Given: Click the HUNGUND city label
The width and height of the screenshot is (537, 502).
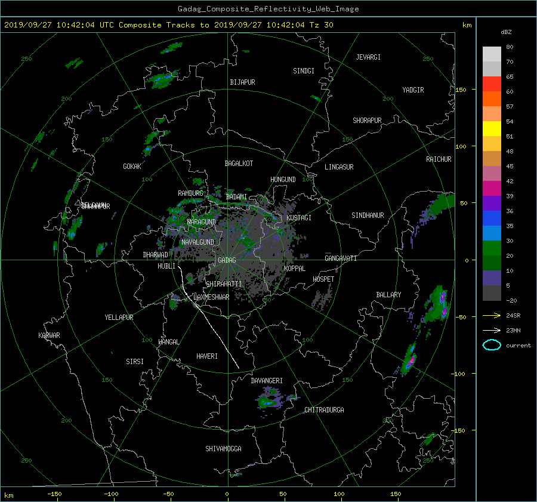Looking at the screenshot, I should click(283, 180).
